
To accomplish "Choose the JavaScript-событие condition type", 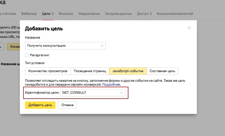I will [x=128, y=71].
